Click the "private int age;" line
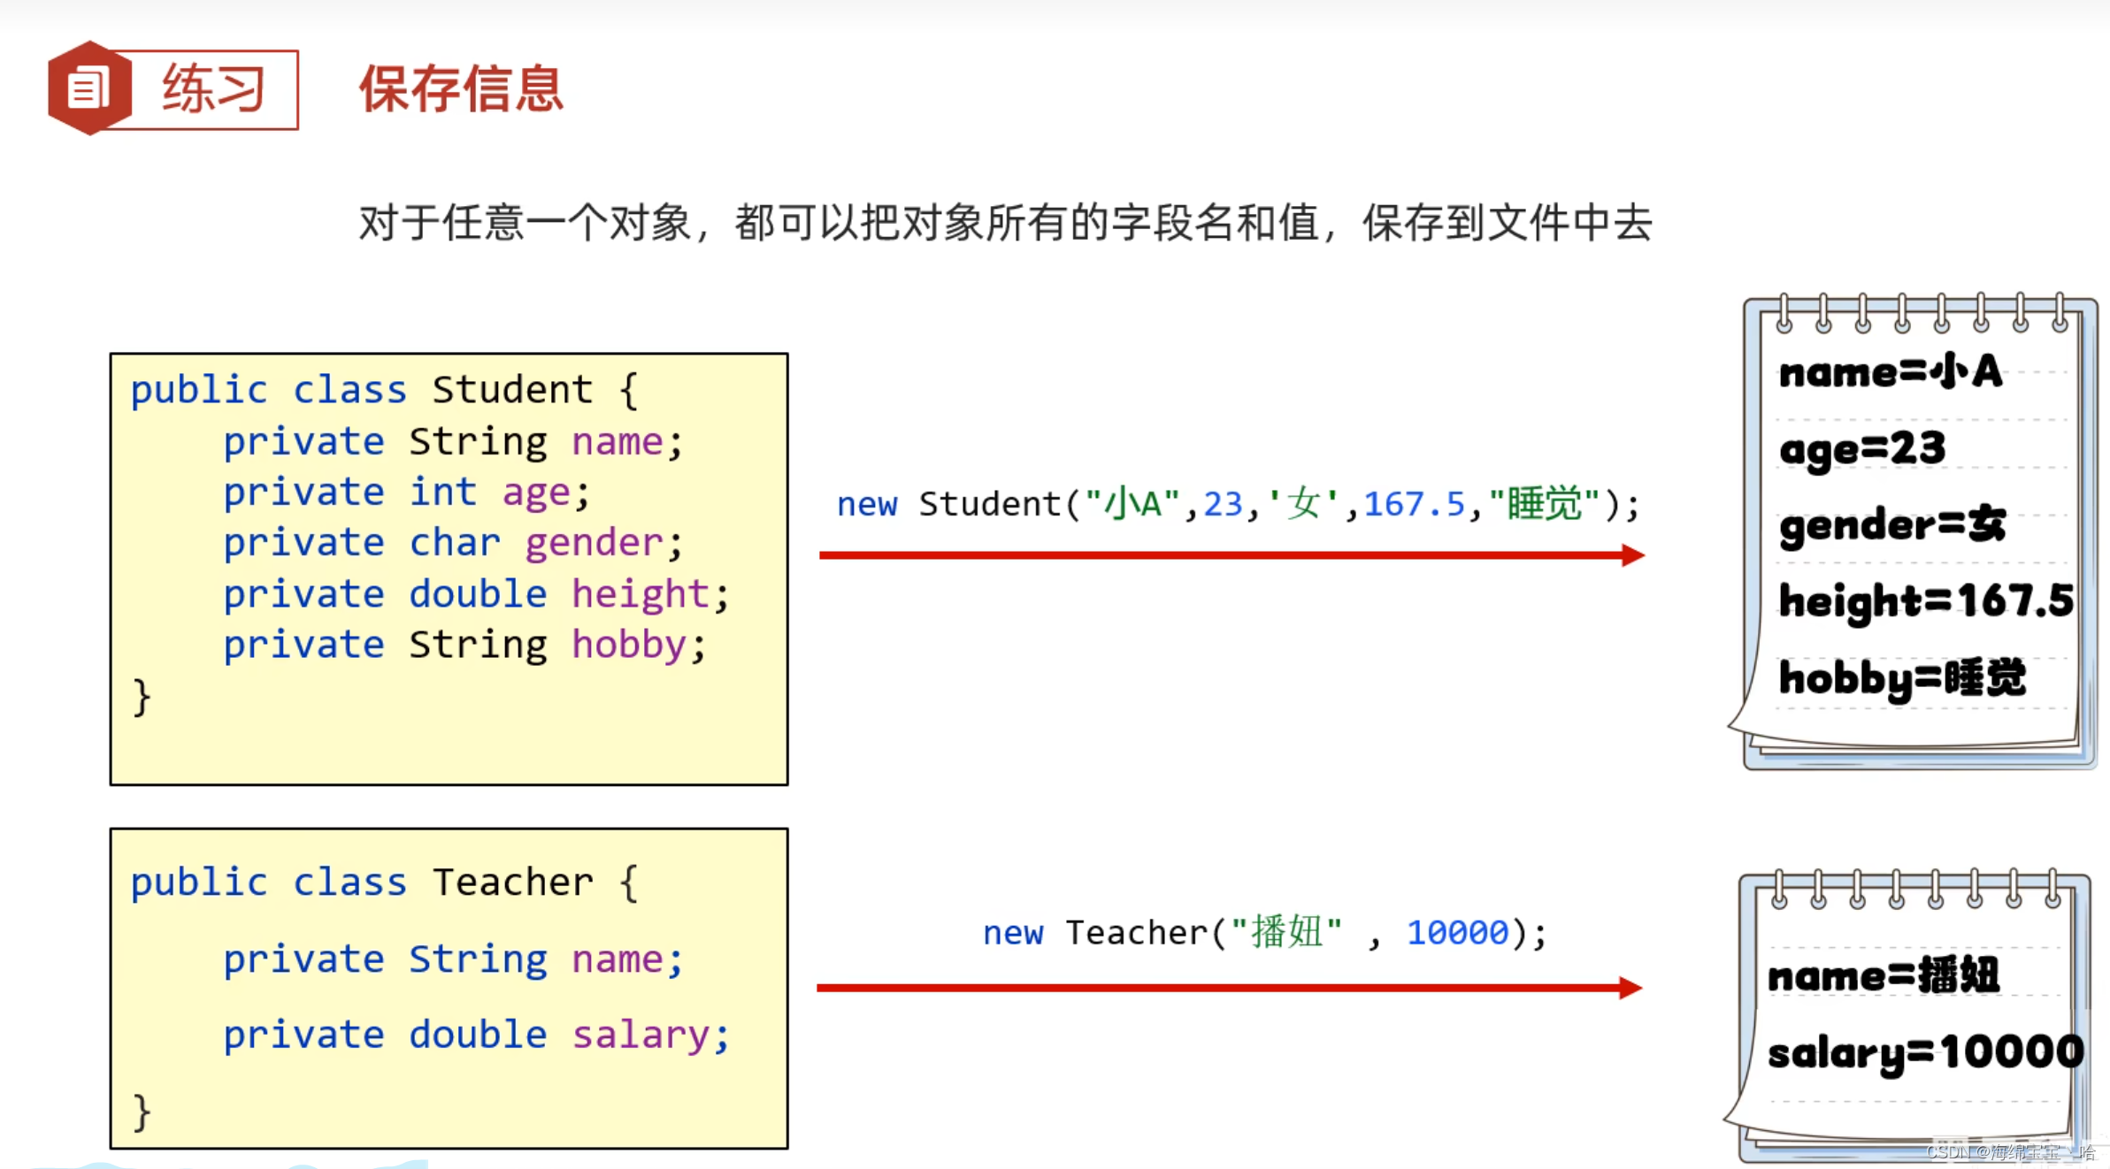 tap(406, 492)
